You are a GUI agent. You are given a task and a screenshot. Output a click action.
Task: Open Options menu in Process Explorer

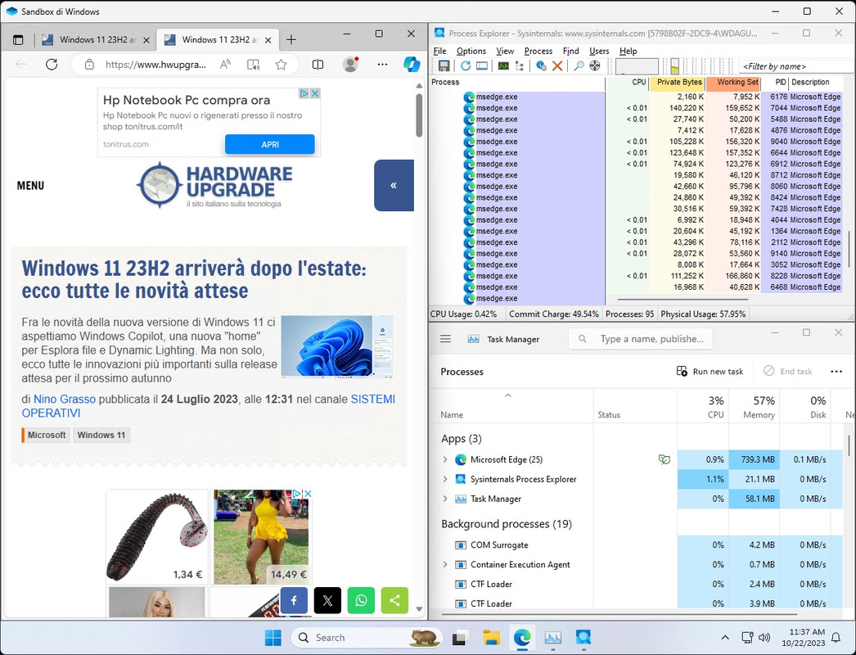[471, 51]
